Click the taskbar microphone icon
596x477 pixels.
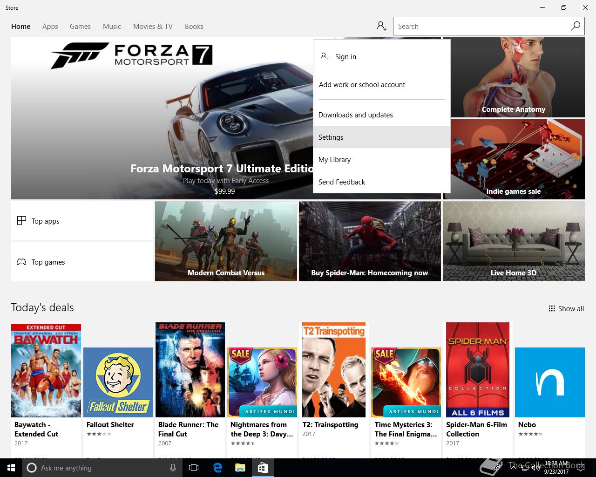[x=173, y=468]
